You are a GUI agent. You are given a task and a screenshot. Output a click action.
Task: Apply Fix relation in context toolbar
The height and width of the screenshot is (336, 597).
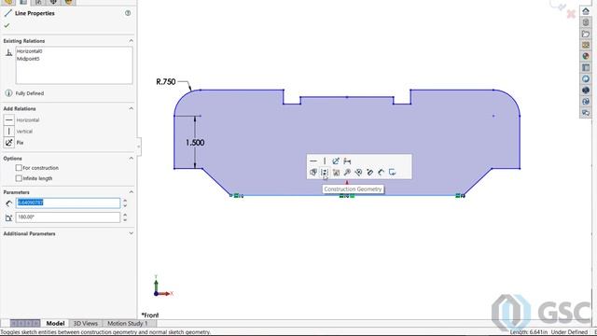point(336,161)
